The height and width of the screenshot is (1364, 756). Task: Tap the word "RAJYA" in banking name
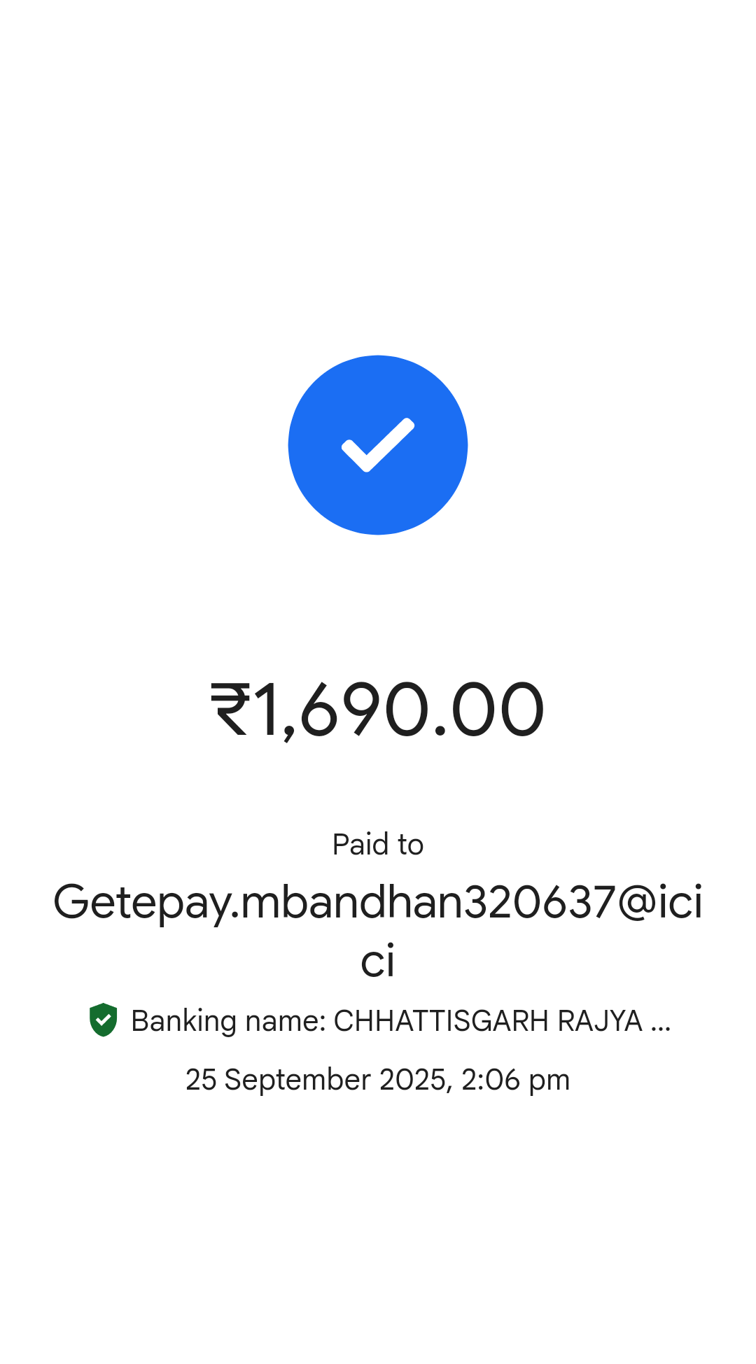coord(600,1021)
